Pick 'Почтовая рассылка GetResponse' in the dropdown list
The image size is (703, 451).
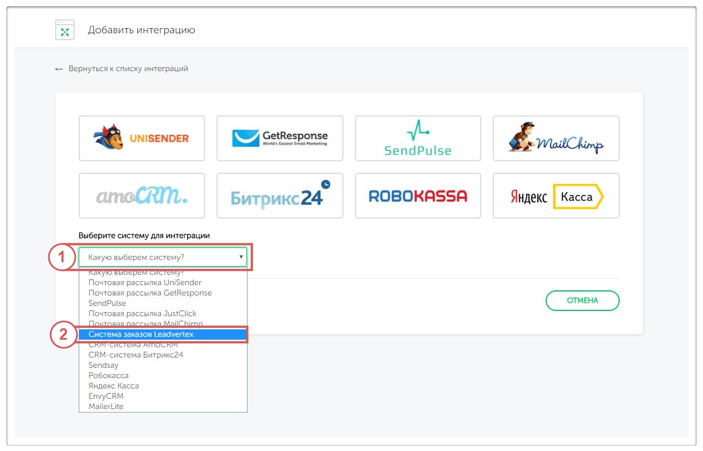click(150, 293)
